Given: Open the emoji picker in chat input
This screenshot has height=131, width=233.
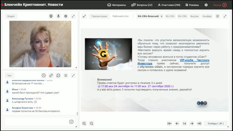Looking at the screenshot, I should [x=71, y=122].
